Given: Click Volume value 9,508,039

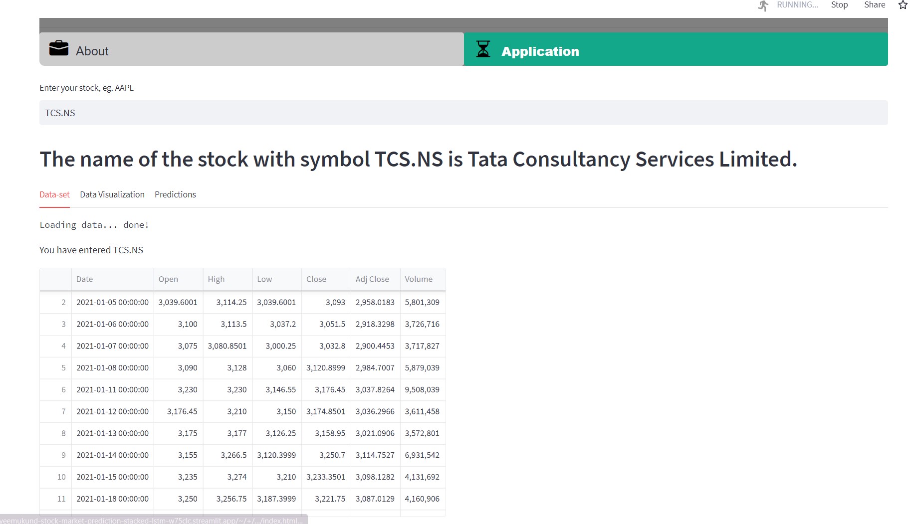Looking at the screenshot, I should click(423, 390).
